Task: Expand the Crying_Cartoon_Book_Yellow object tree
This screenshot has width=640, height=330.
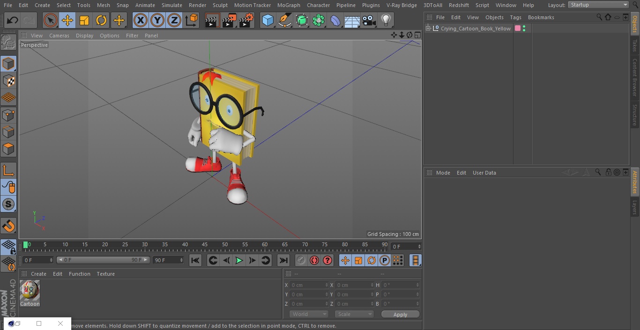Action: 428,29
